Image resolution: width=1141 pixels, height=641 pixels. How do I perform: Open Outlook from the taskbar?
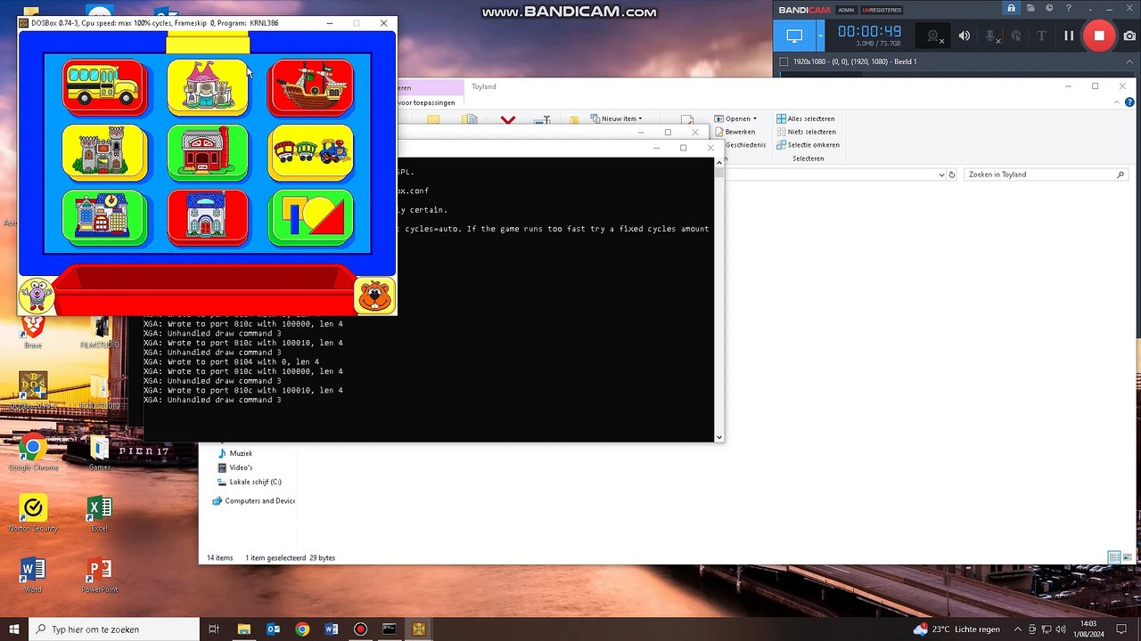tap(273, 629)
